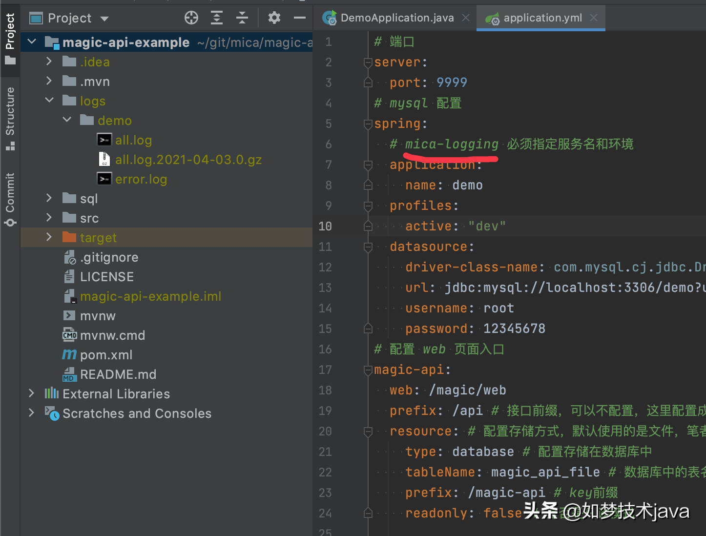Click the Collapse All toolbar icon
This screenshot has height=536, width=706.
[x=242, y=18]
